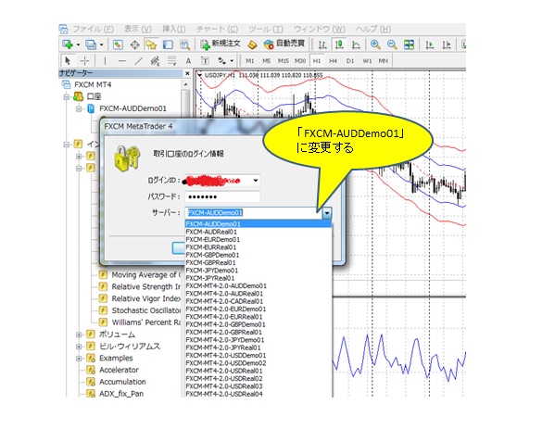Expand the Examples tree node

point(79,359)
